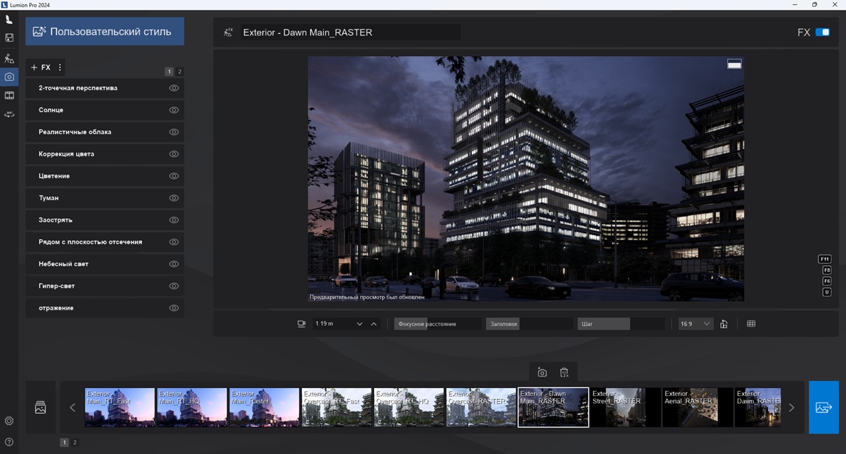846x454 pixels.
Task: Open Panorama mode icon in left sidebar
Action: [9, 114]
